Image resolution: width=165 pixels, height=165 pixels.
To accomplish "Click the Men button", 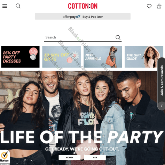I will pyautogui.click(x=95, y=157).
